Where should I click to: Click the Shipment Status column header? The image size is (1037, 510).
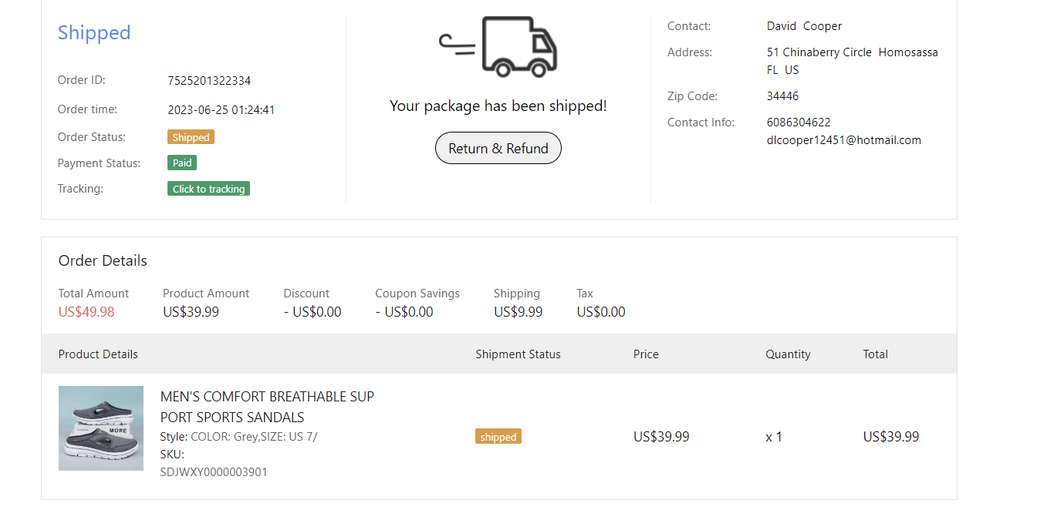tap(518, 354)
